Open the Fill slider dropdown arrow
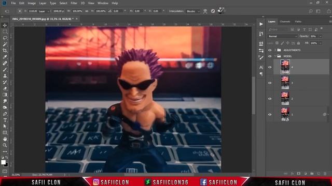This screenshot has width=332, height=186. (321, 43)
